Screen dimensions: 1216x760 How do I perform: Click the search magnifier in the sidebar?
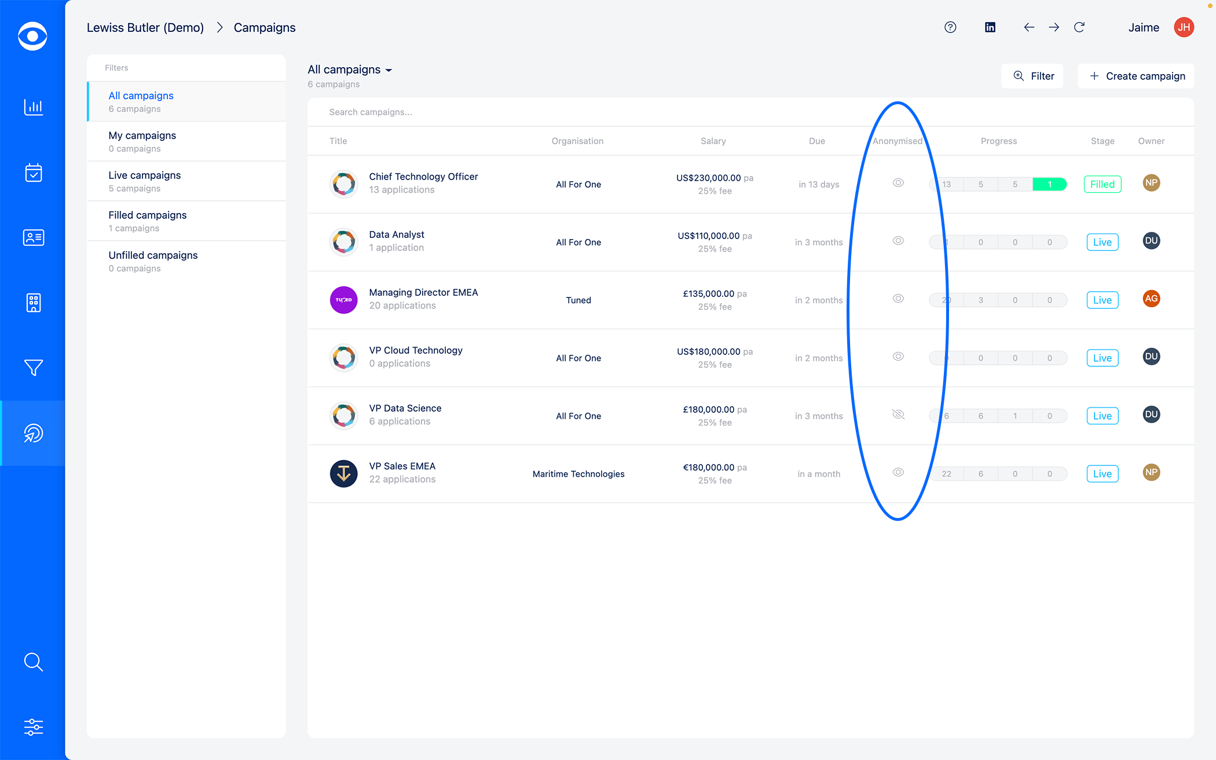tap(33, 662)
